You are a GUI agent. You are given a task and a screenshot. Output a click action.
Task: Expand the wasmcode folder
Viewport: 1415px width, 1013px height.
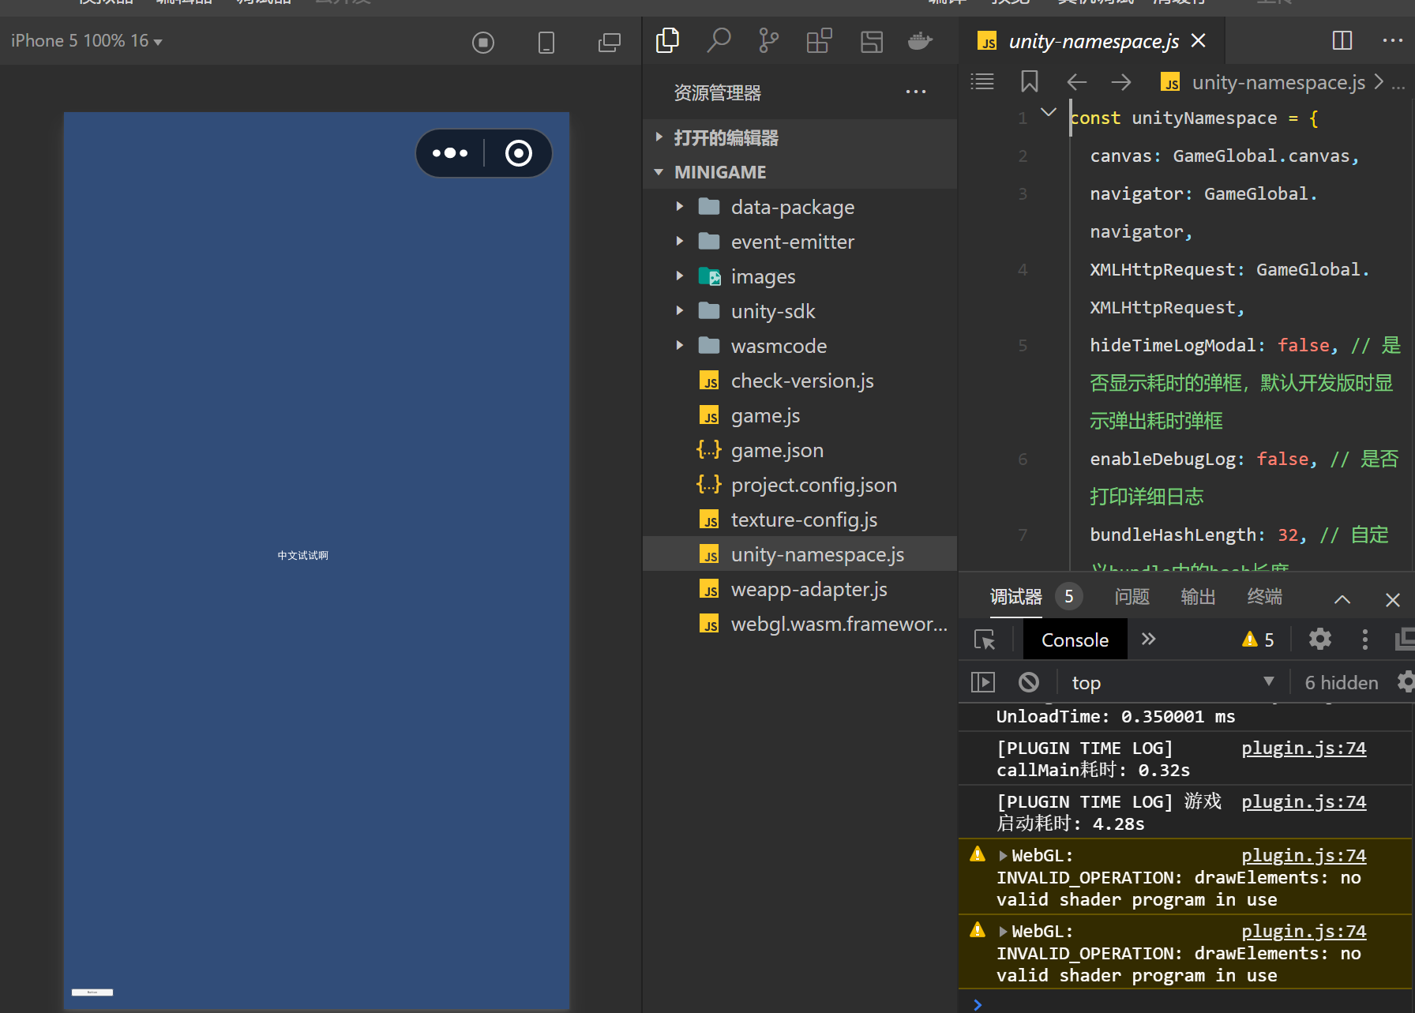(x=680, y=346)
